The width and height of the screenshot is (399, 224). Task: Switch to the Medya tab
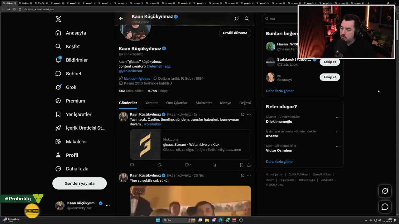pyautogui.click(x=226, y=103)
